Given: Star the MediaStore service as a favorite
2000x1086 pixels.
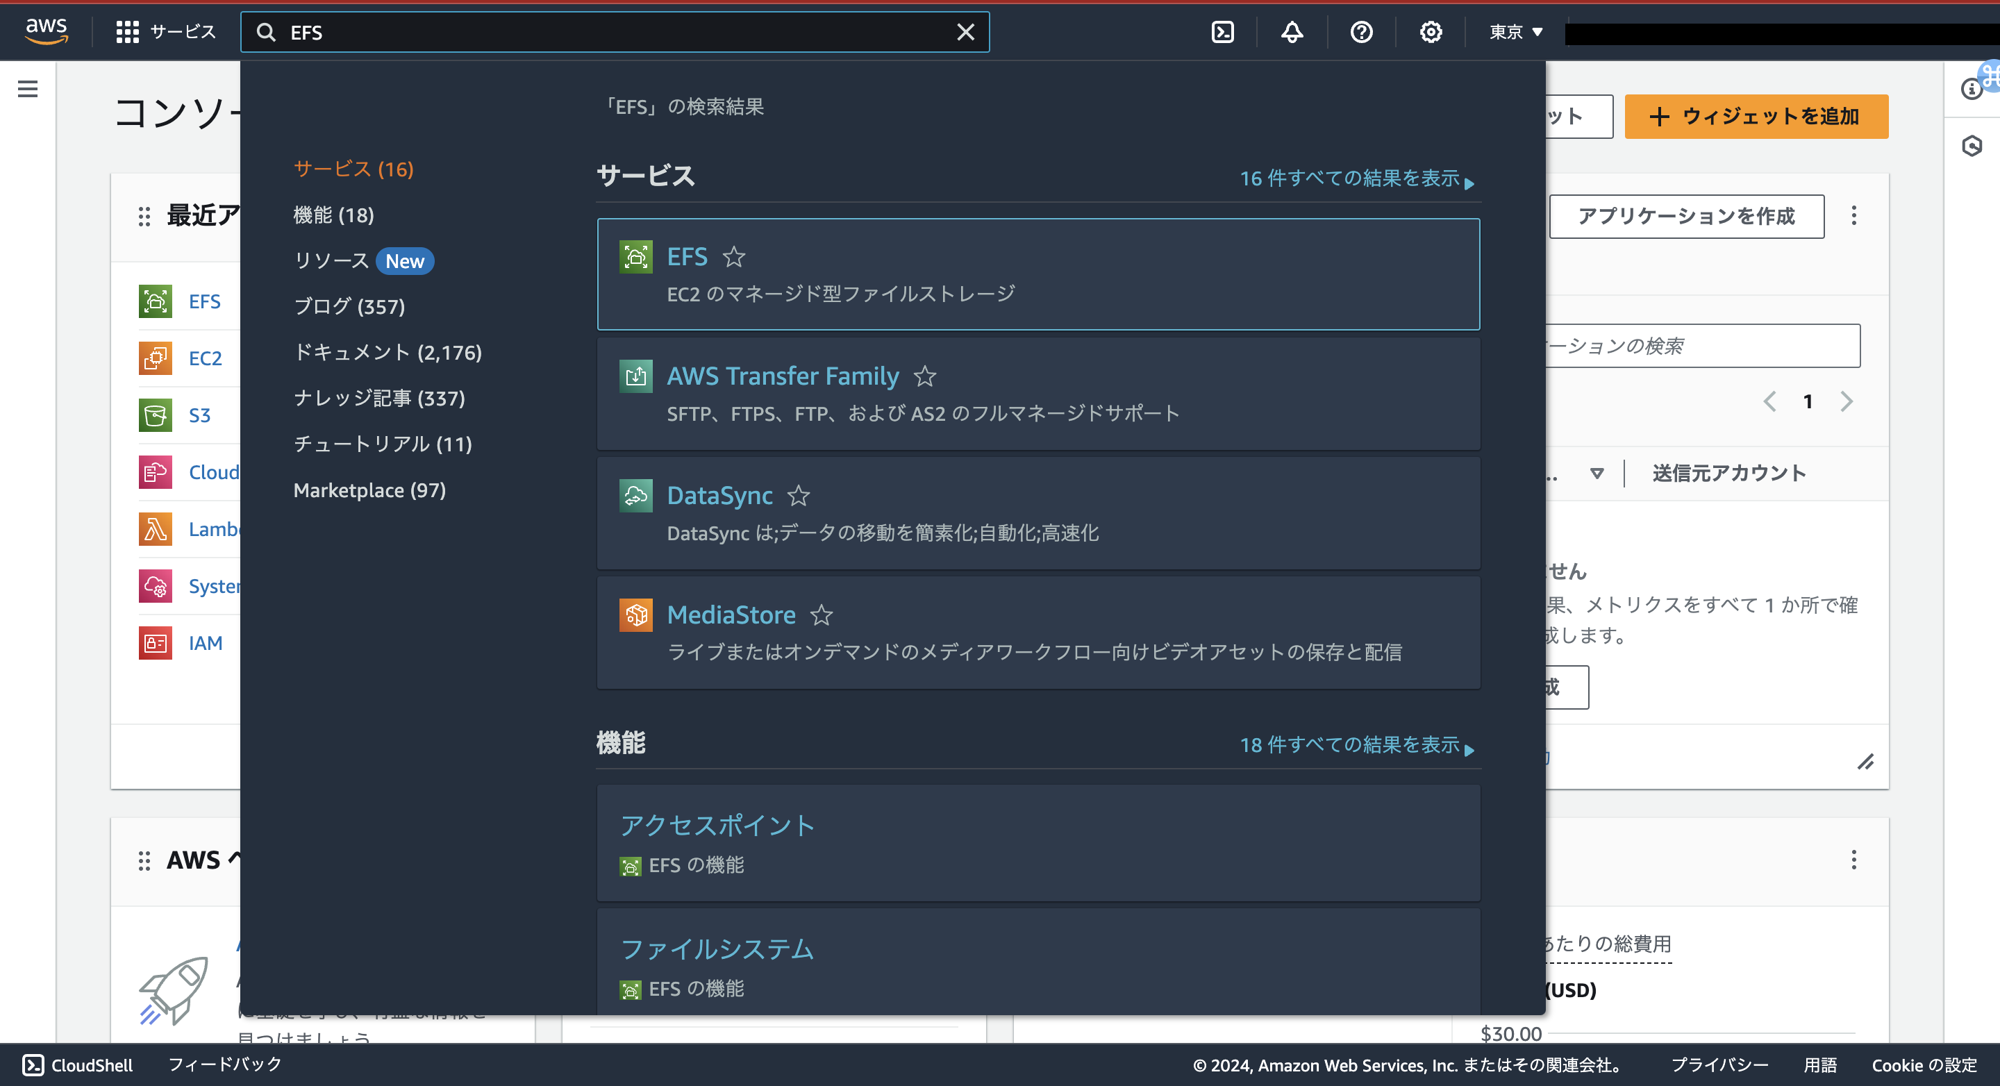Looking at the screenshot, I should (x=822, y=616).
